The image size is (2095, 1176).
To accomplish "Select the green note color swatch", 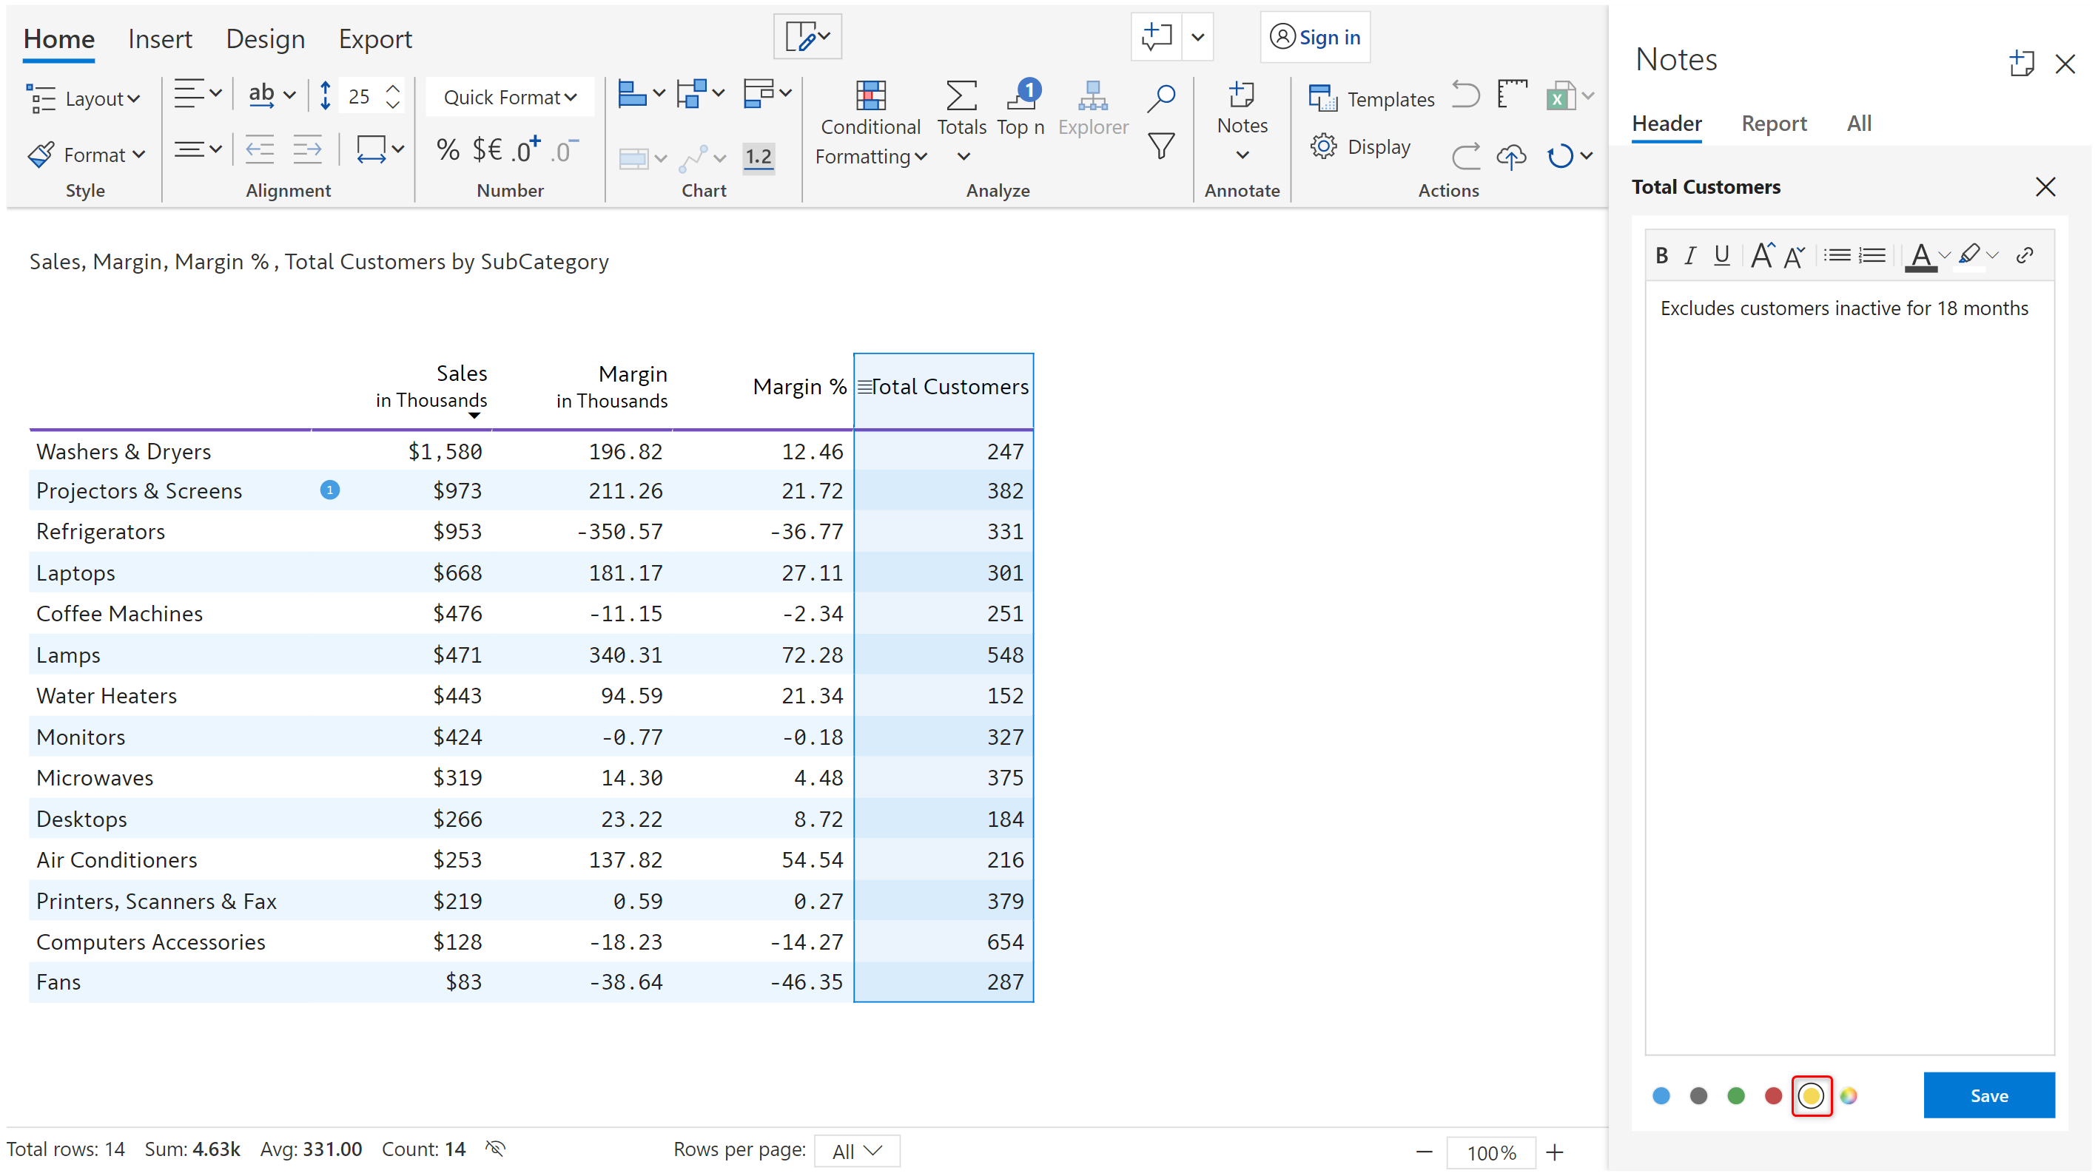I will pyautogui.click(x=1735, y=1095).
